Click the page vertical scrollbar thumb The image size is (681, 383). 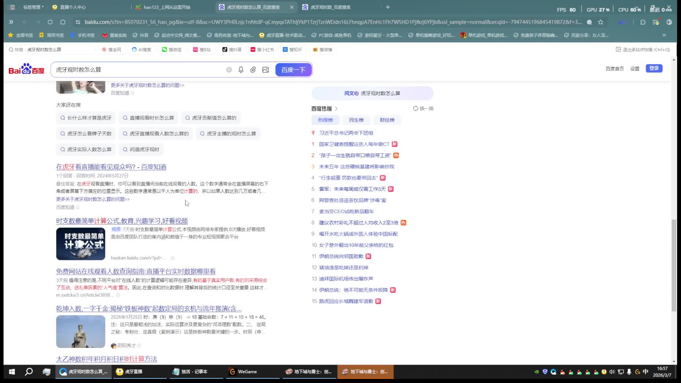point(674,265)
